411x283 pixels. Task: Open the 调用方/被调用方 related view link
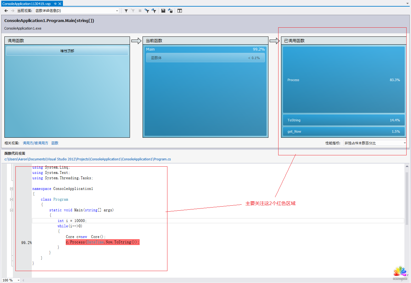35,143
